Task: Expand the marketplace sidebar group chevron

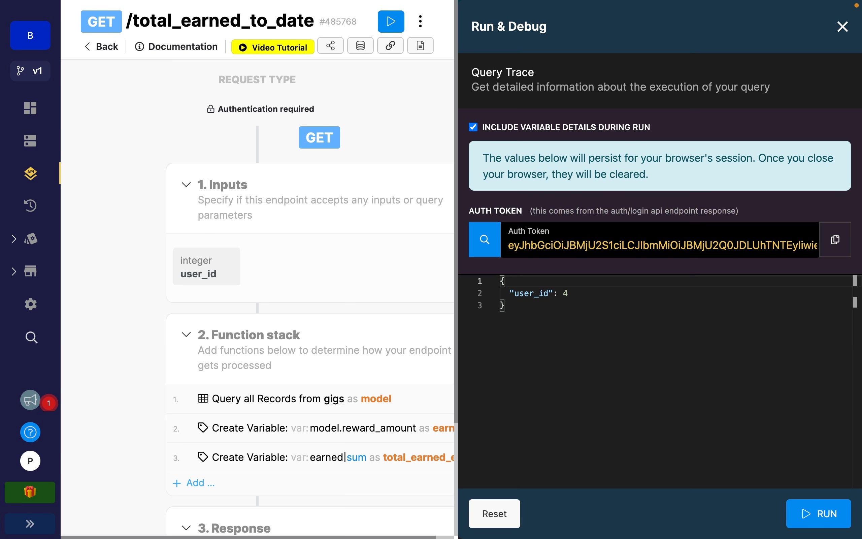Action: point(13,239)
